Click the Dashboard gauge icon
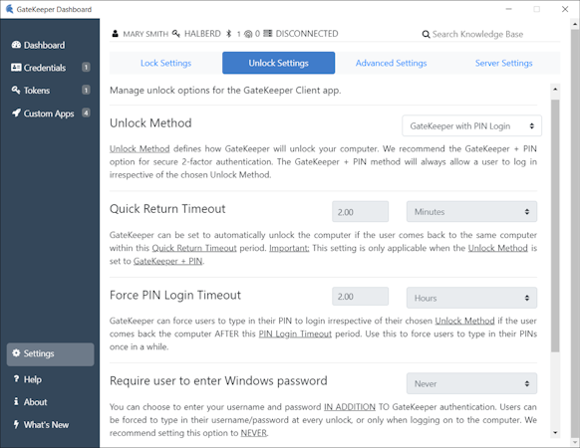The image size is (580, 448). point(16,45)
